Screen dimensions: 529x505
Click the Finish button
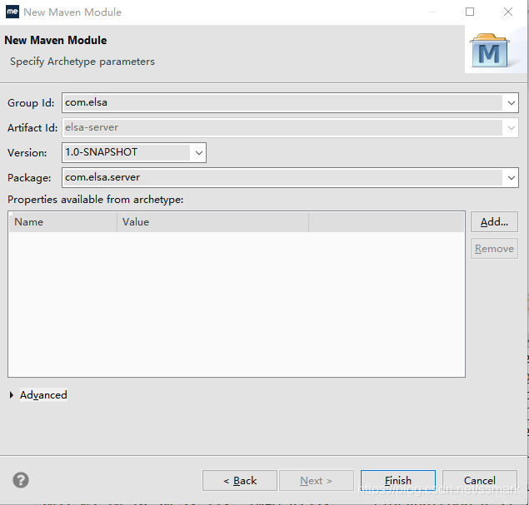pos(398,480)
